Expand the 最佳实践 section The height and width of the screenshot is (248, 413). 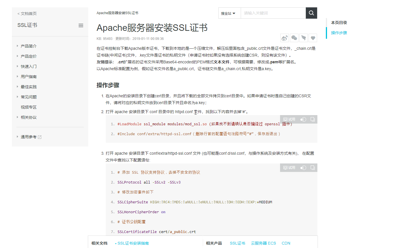[x=29, y=87]
